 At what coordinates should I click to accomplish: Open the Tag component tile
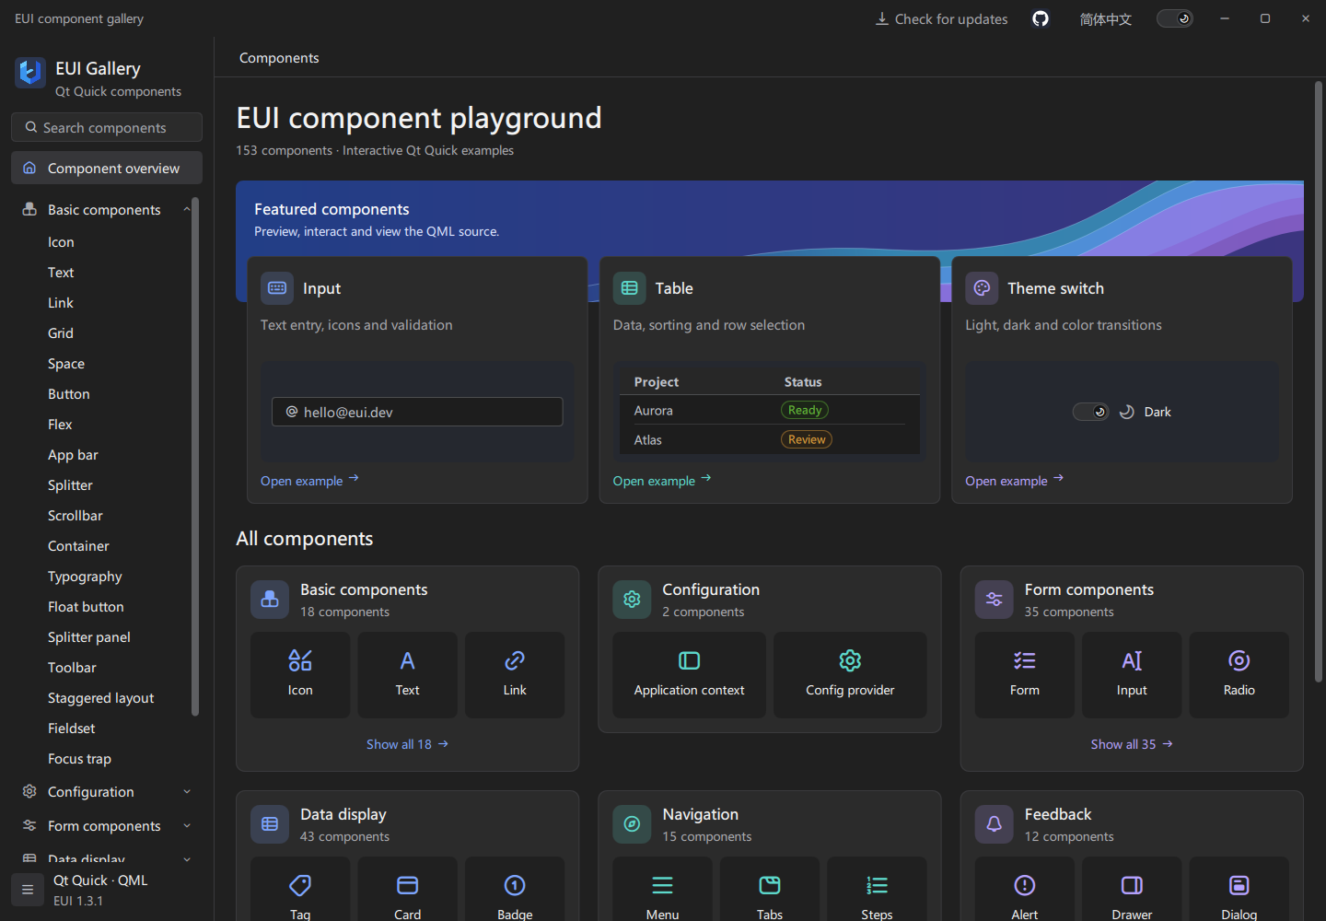(x=300, y=890)
